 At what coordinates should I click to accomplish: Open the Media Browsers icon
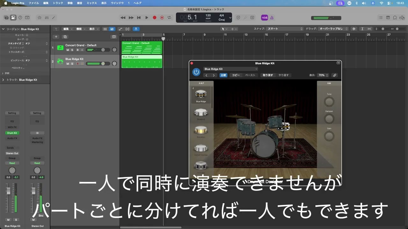coord(402,18)
